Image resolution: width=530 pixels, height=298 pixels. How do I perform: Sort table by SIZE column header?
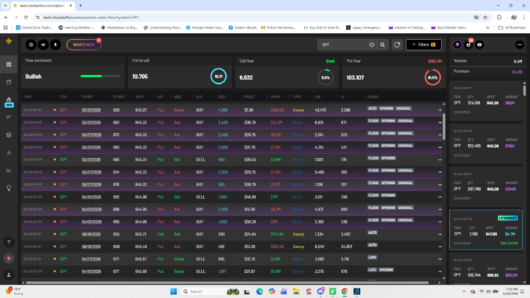click(x=222, y=96)
